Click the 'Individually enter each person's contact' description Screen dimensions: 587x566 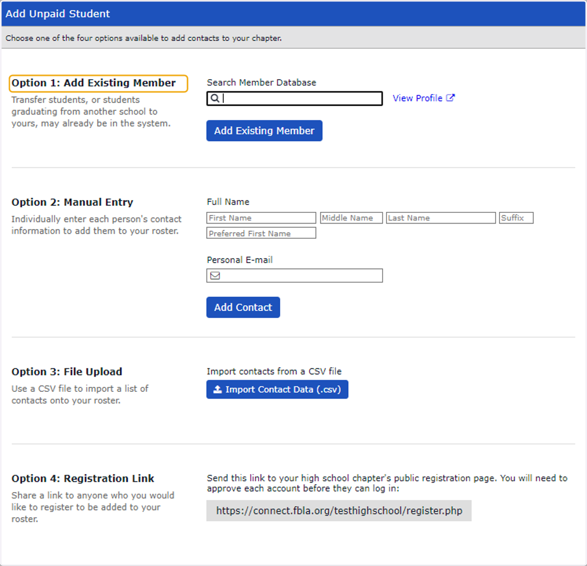tap(96, 225)
